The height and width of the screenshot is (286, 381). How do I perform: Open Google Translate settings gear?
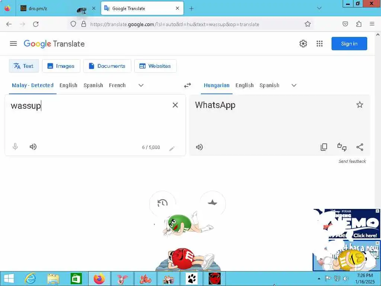tap(303, 44)
